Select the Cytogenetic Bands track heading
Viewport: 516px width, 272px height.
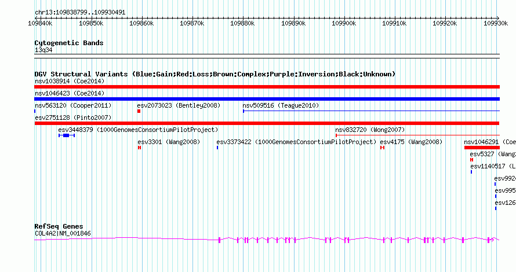(69, 43)
